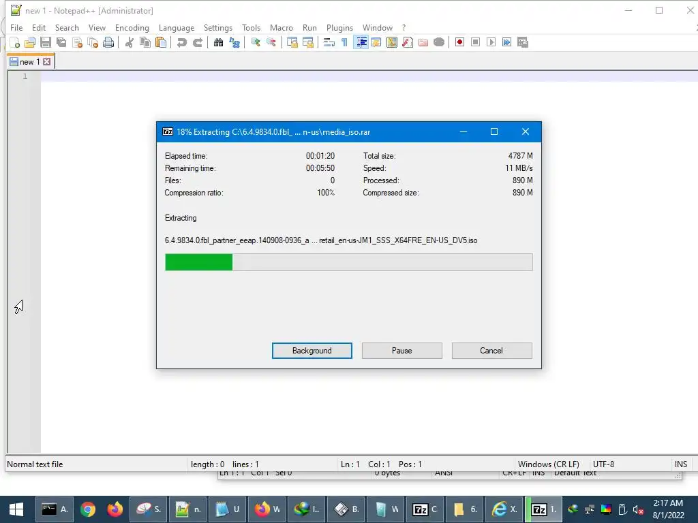Image resolution: width=698 pixels, height=523 pixels.
Task: Start macro recording with red dot icon
Action: tap(460, 42)
